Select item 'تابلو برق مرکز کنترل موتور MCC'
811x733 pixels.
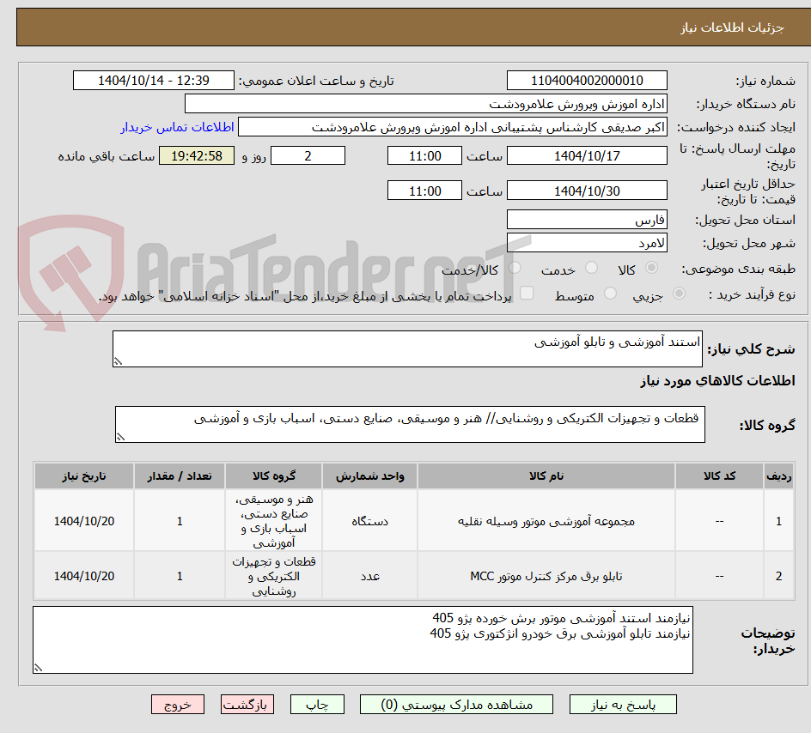click(546, 576)
